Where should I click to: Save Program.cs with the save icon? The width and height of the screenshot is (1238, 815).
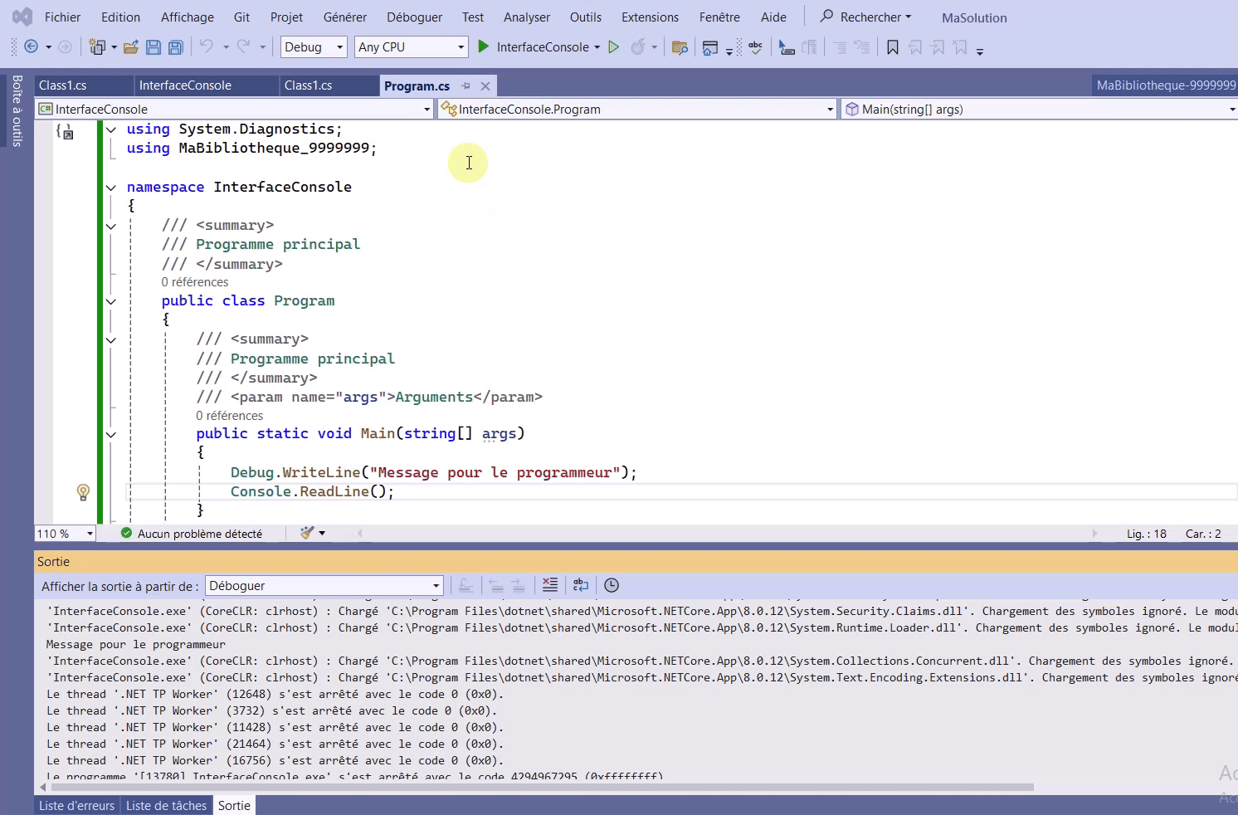(154, 47)
